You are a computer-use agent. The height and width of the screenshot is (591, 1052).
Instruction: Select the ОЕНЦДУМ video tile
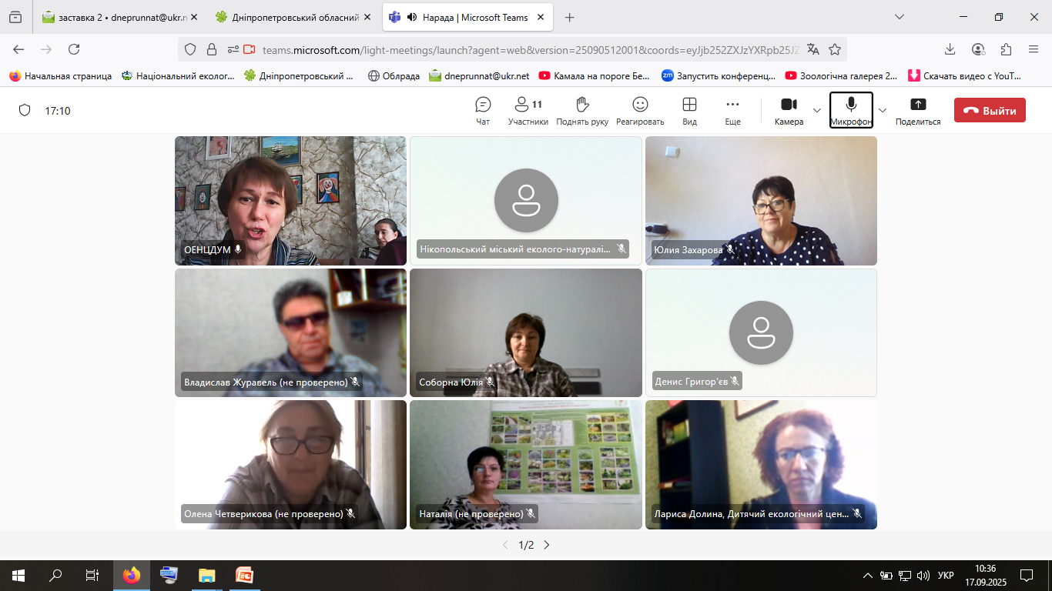coord(290,201)
